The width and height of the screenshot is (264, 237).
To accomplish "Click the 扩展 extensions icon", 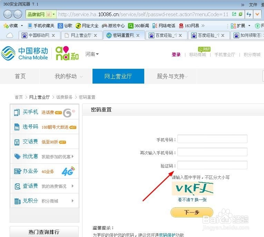I will [233, 26].
